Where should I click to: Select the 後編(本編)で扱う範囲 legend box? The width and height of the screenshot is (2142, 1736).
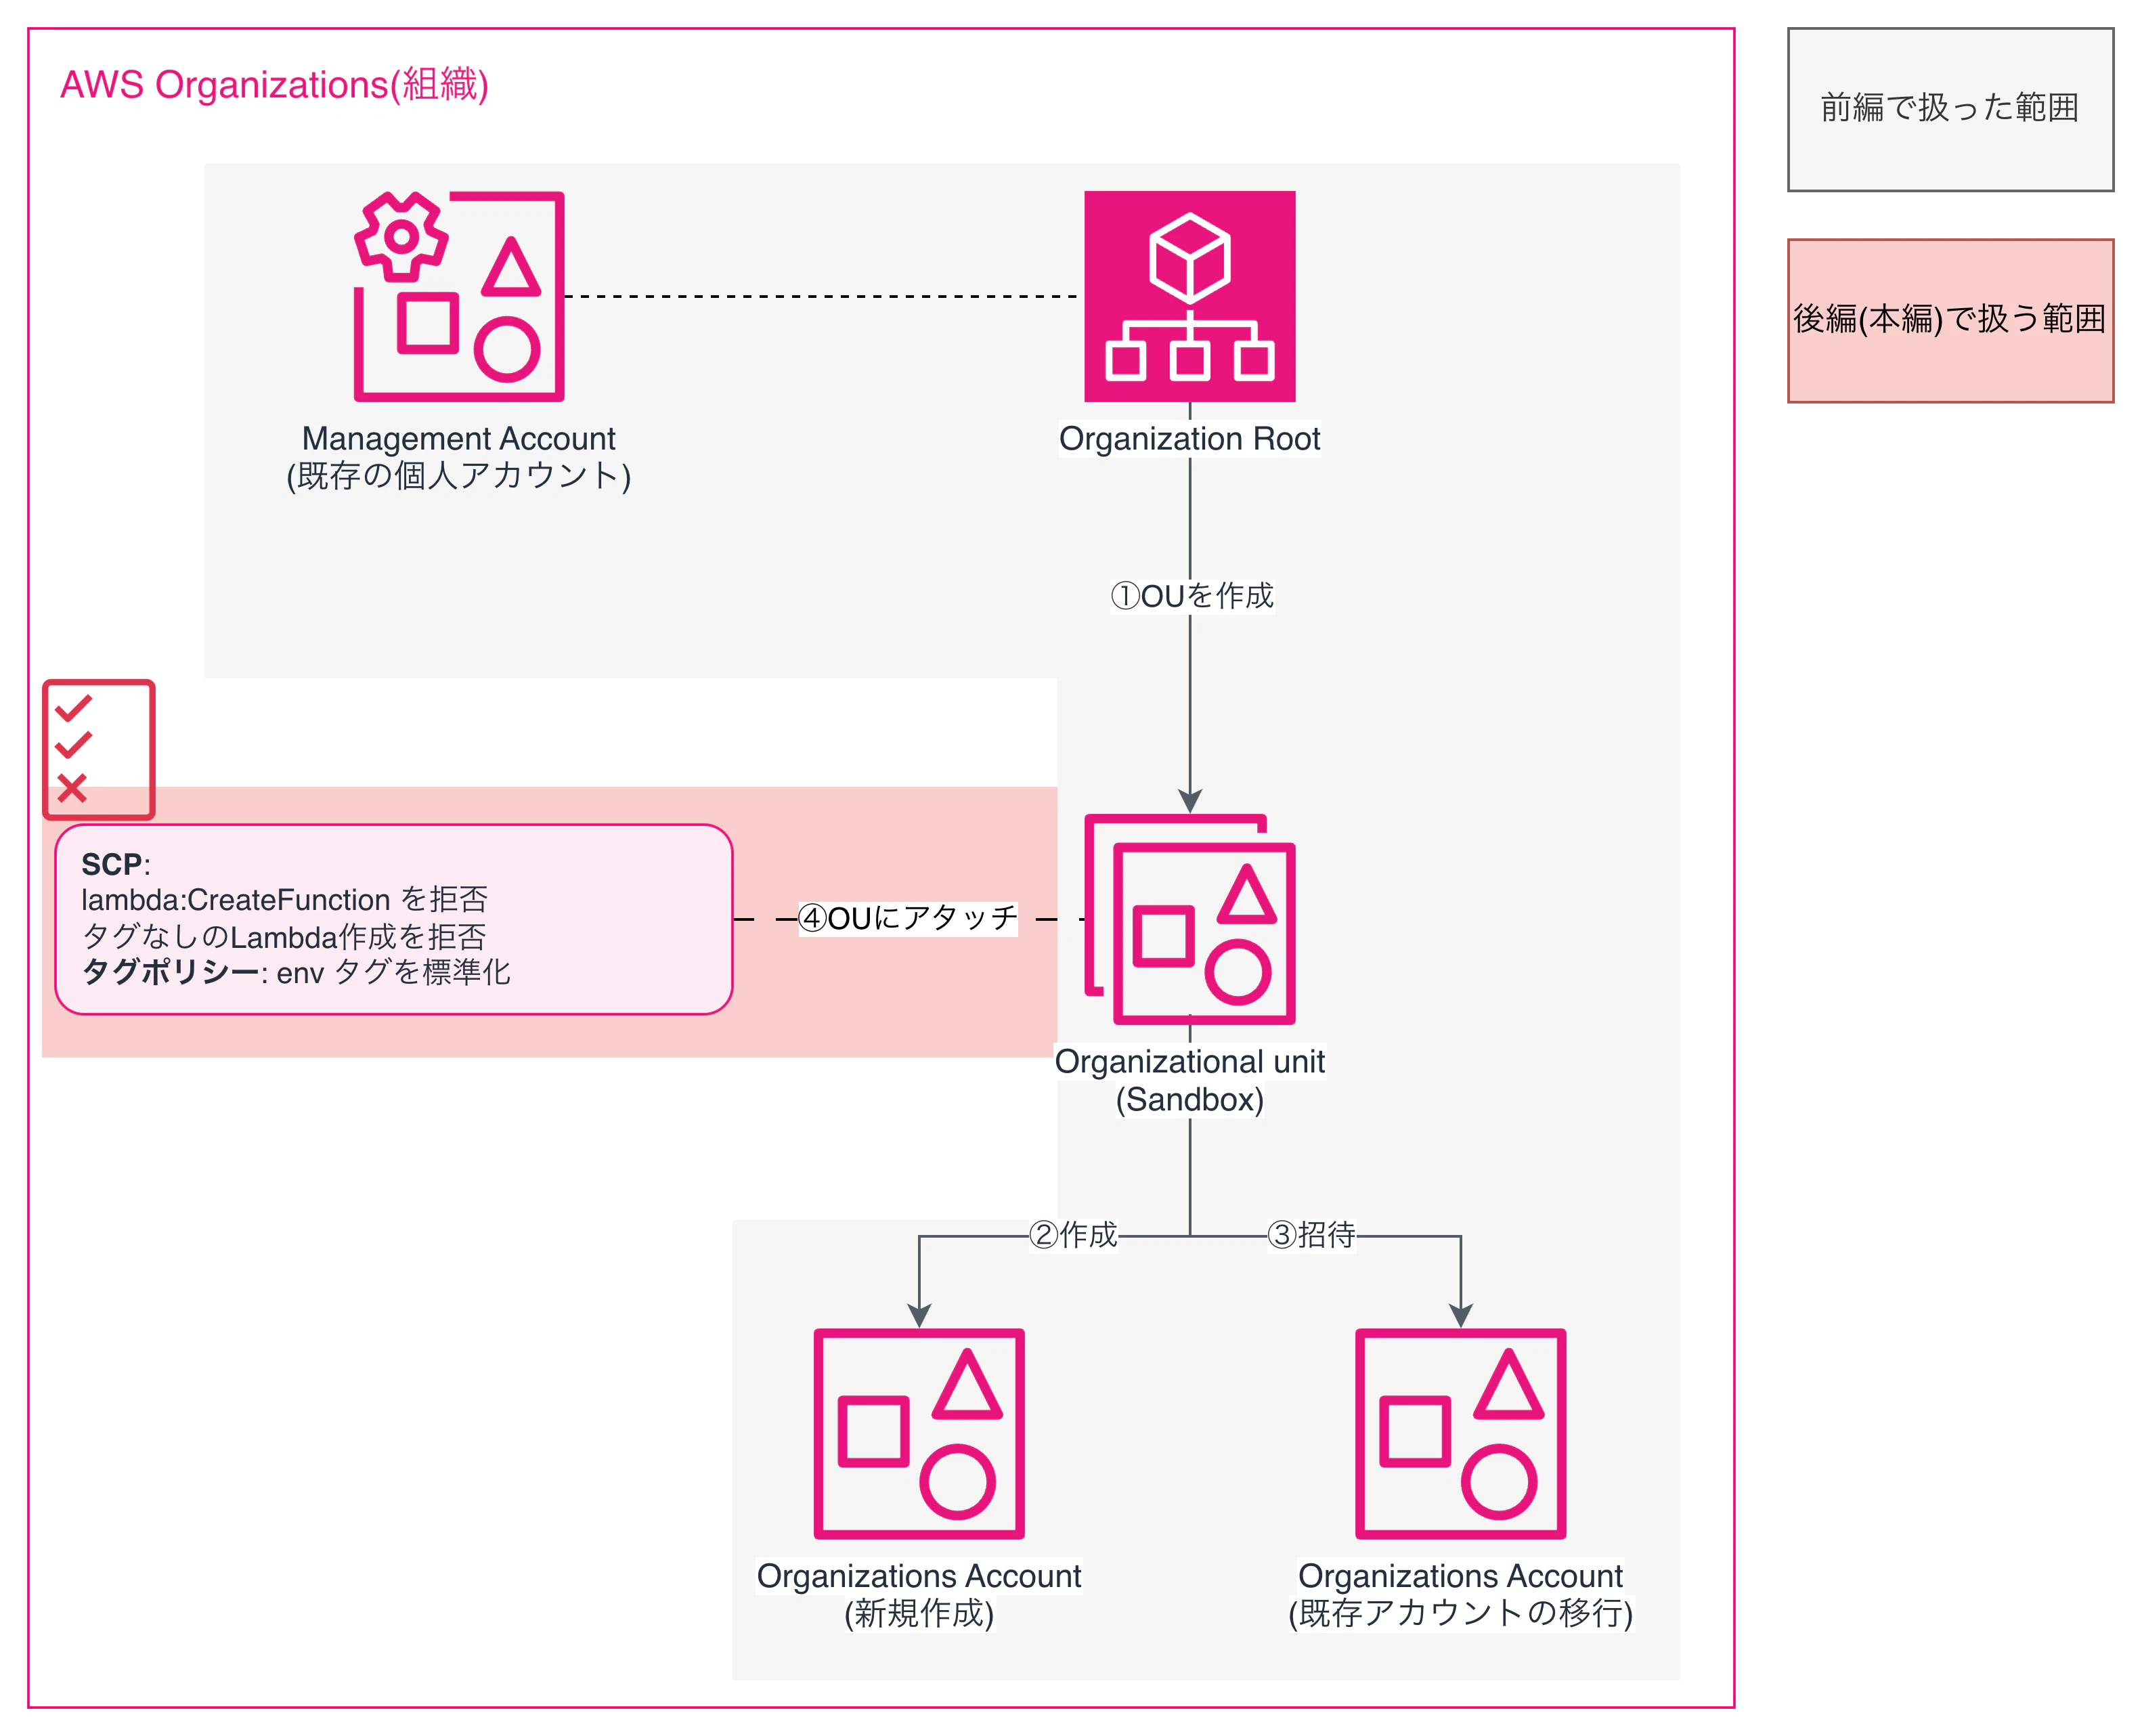click(1950, 320)
